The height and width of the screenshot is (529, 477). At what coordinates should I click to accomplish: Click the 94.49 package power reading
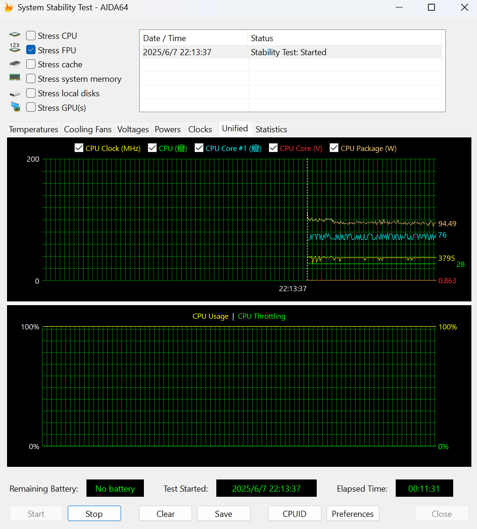pos(447,224)
